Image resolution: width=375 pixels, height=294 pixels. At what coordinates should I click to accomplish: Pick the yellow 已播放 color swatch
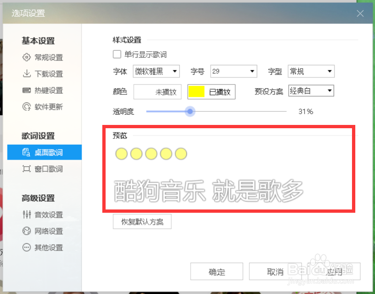click(x=211, y=92)
